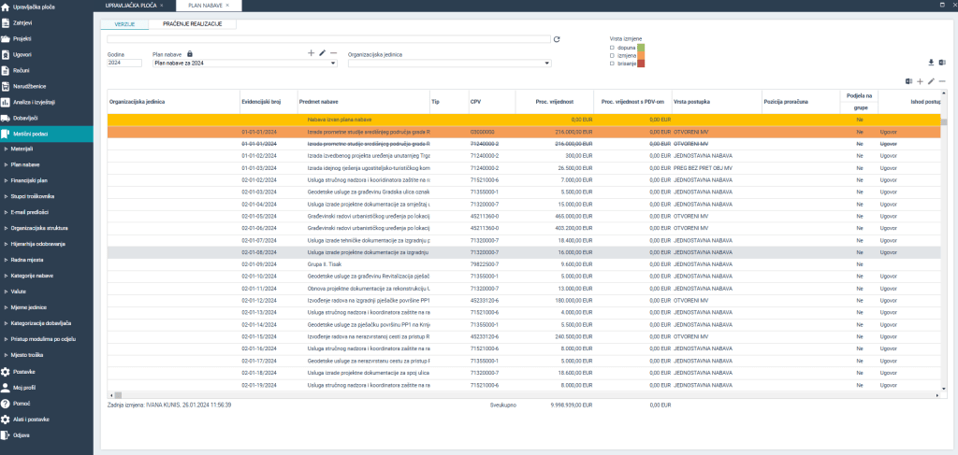Open Analiza i izvještaji in the sidebar
The image size is (958, 455).
point(32,102)
